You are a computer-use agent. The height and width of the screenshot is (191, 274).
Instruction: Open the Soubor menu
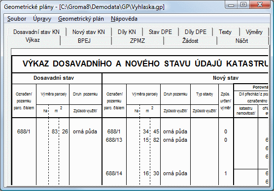point(17,19)
